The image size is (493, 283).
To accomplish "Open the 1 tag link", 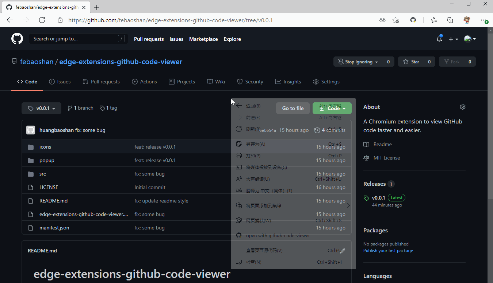I will coord(108,108).
